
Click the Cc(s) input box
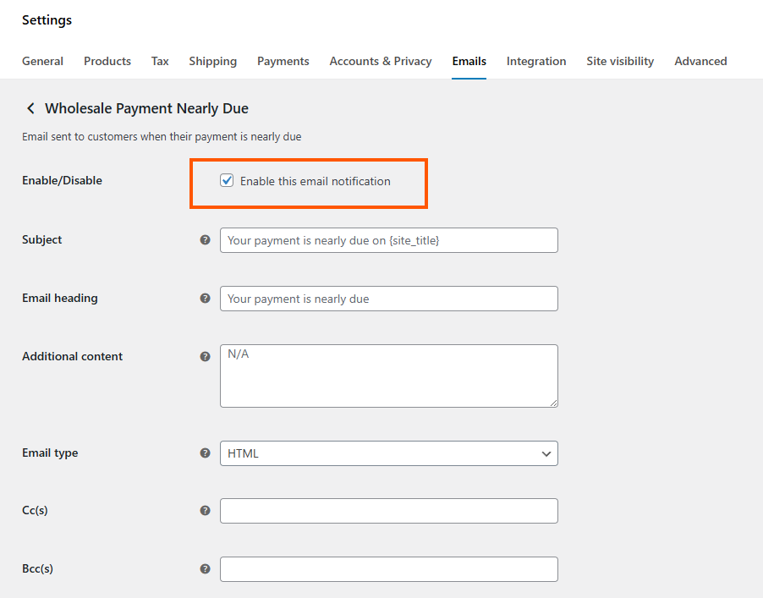click(x=389, y=511)
